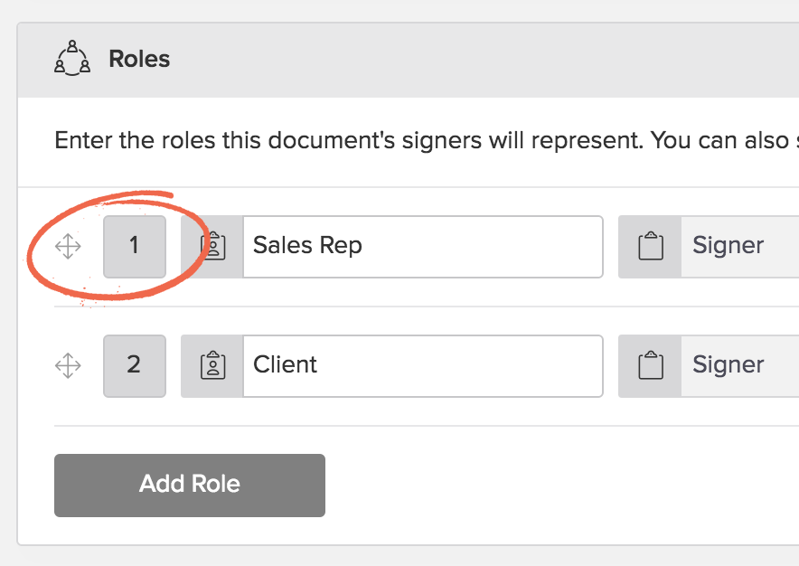Click empty area right of Add Role
Screen dimensions: 799x566
[x=560, y=486]
